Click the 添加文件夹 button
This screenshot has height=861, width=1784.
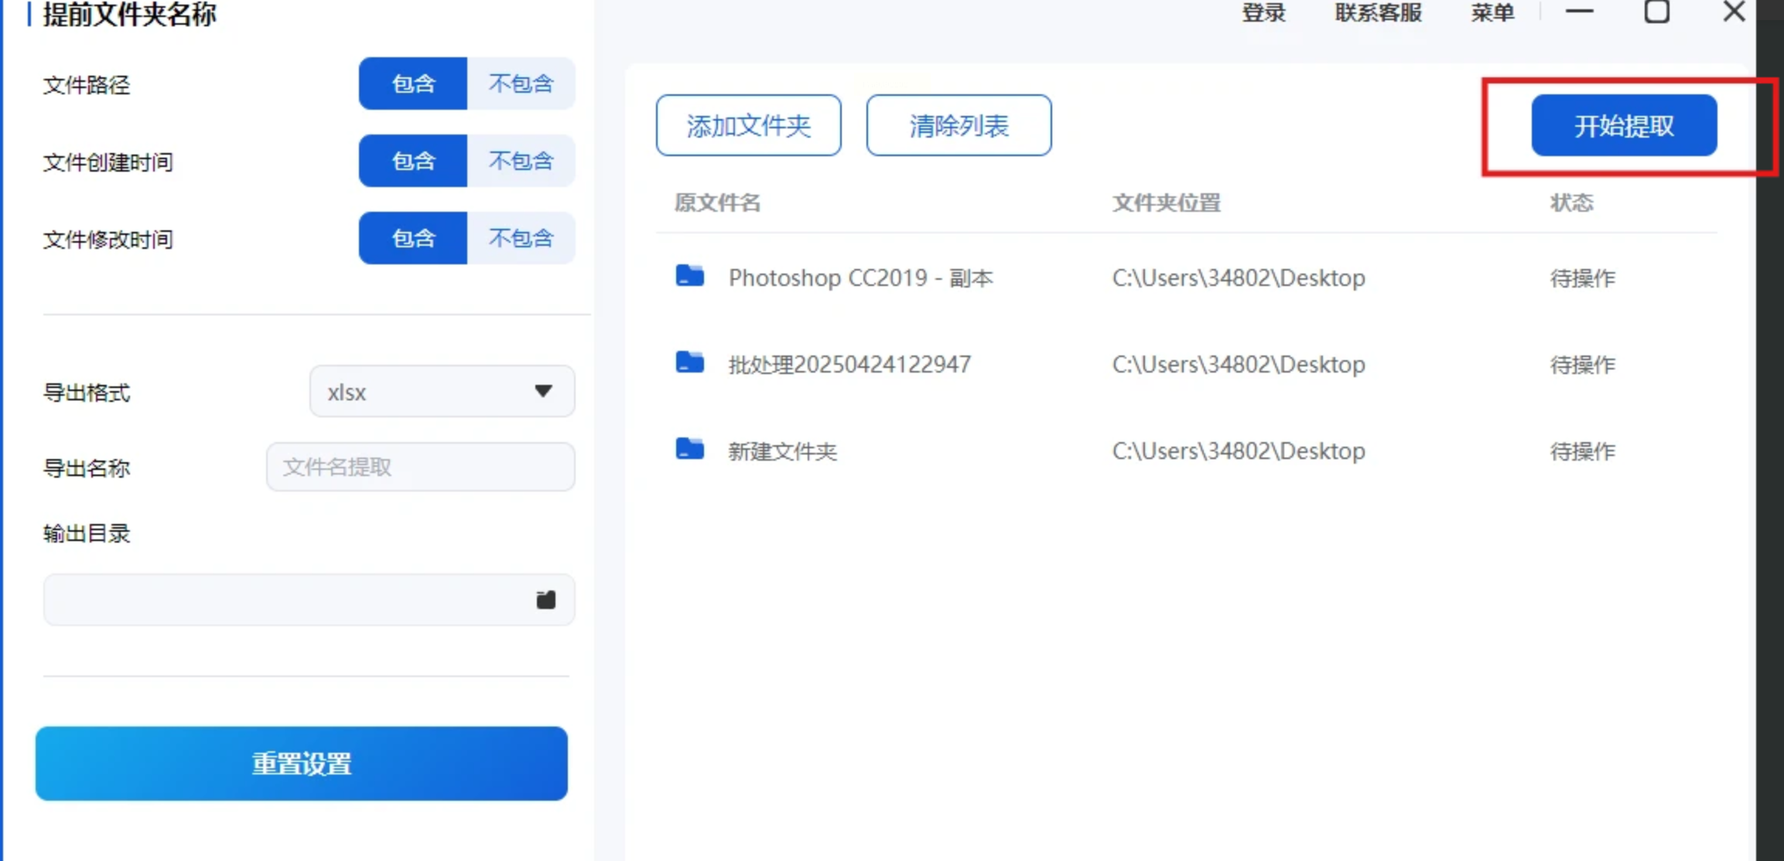(748, 125)
